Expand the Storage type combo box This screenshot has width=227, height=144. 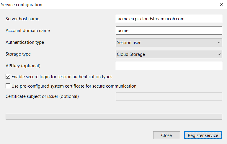tap(169, 54)
